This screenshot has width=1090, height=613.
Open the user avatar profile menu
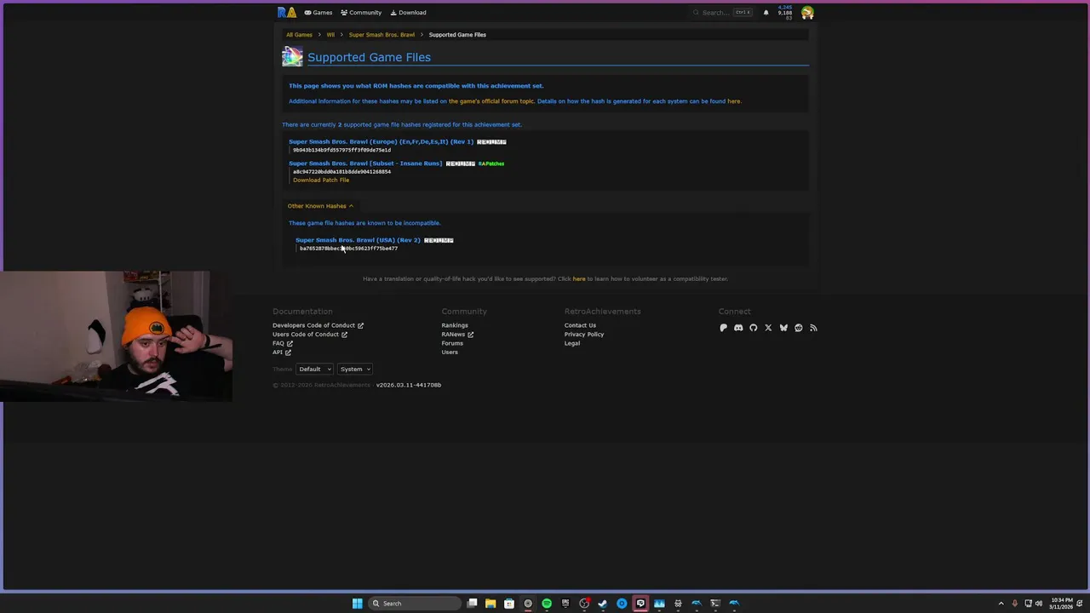(807, 12)
